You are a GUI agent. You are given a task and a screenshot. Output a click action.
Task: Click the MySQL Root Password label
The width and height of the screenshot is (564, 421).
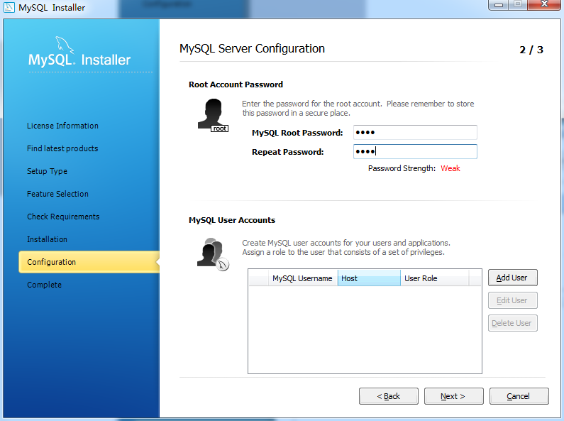[297, 133]
